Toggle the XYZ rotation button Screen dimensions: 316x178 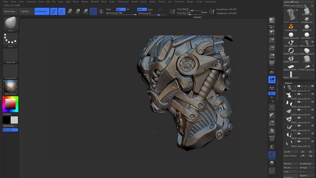click(272, 93)
